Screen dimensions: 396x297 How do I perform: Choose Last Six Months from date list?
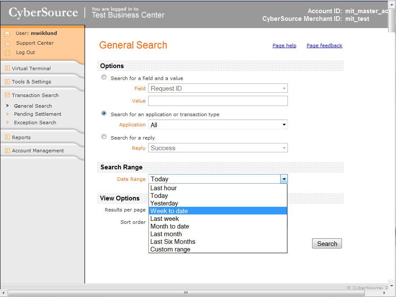pyautogui.click(x=173, y=242)
